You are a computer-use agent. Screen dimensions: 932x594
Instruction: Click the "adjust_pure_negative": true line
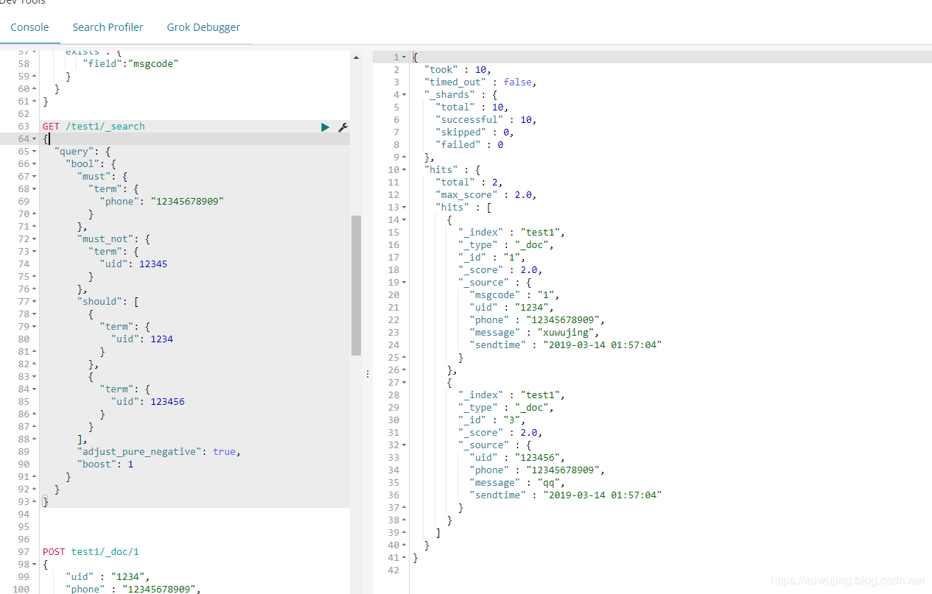pyautogui.click(x=159, y=452)
